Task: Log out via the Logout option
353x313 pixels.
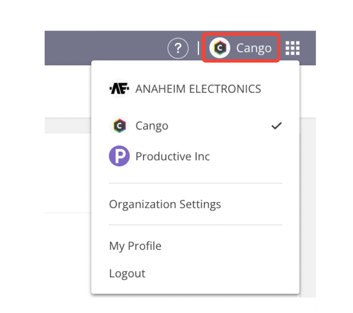Action: tap(127, 273)
